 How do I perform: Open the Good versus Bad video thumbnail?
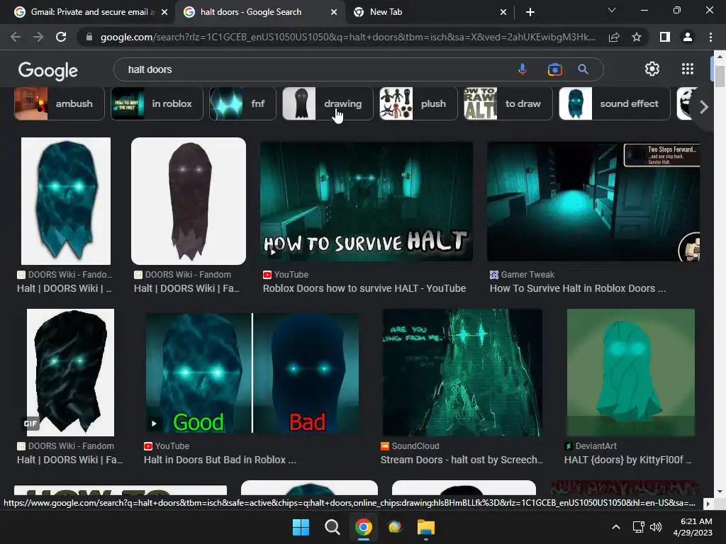252,373
